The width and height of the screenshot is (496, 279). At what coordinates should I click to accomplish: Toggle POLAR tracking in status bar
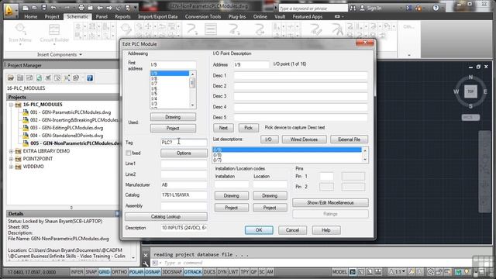tap(136, 272)
